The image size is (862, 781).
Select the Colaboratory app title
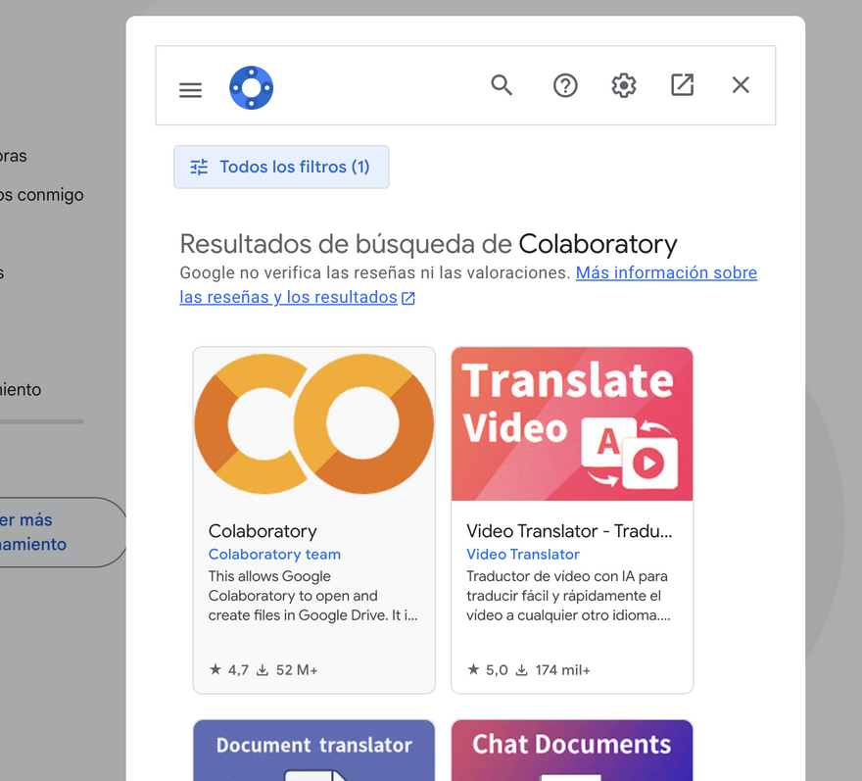pos(263,531)
